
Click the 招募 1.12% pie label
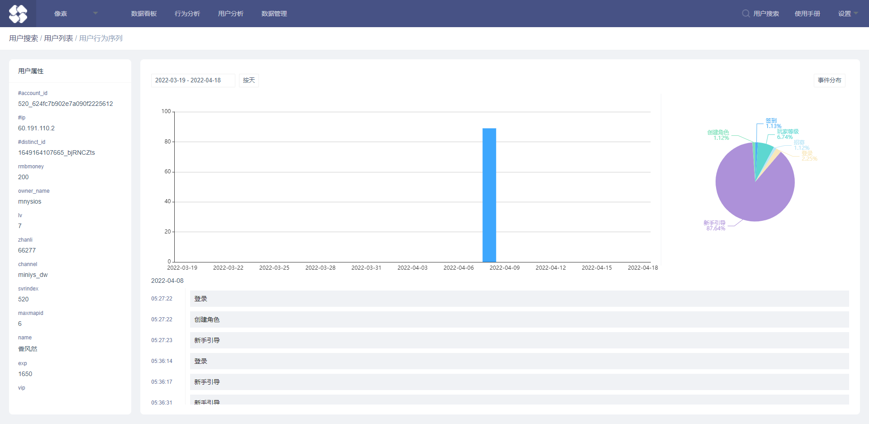click(x=802, y=145)
